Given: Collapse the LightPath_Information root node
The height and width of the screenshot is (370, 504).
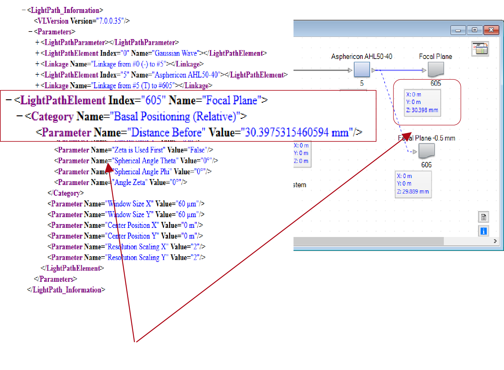Looking at the screenshot, I should [x=24, y=10].
